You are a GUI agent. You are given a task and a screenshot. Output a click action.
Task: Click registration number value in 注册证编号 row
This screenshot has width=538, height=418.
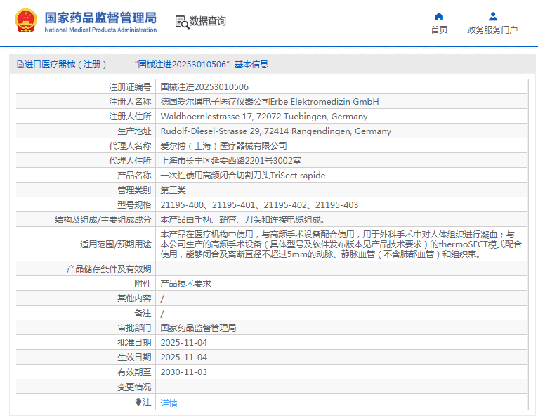click(204, 87)
